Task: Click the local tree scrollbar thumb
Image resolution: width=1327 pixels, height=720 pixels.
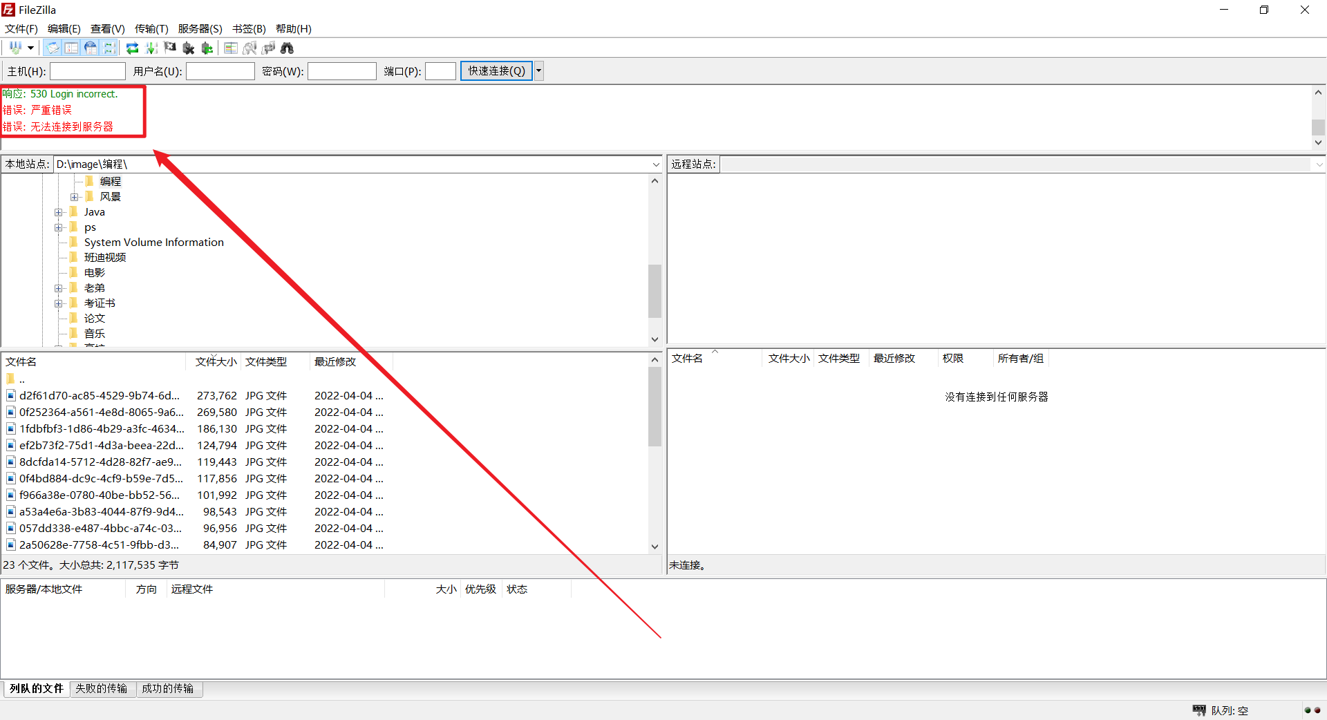Action: (x=655, y=291)
